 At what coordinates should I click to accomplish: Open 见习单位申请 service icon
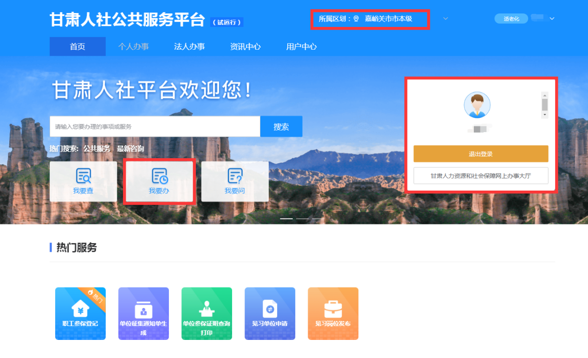tap(270, 313)
